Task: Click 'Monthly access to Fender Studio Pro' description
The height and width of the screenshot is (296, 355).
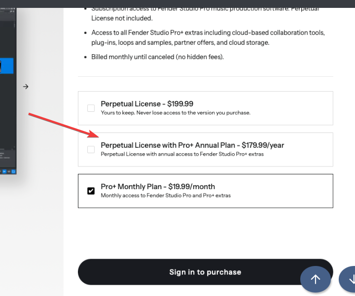Action: pyautogui.click(x=165, y=196)
